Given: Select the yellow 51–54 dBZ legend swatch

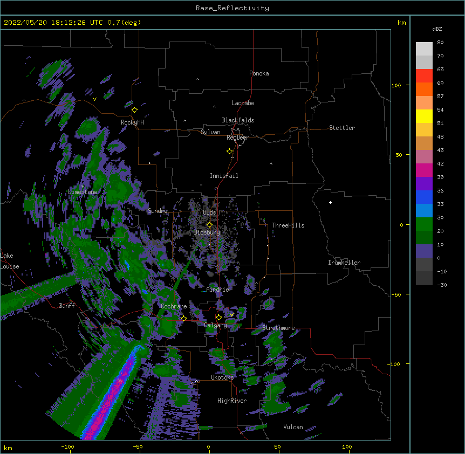Looking at the screenshot, I should pos(424,116).
